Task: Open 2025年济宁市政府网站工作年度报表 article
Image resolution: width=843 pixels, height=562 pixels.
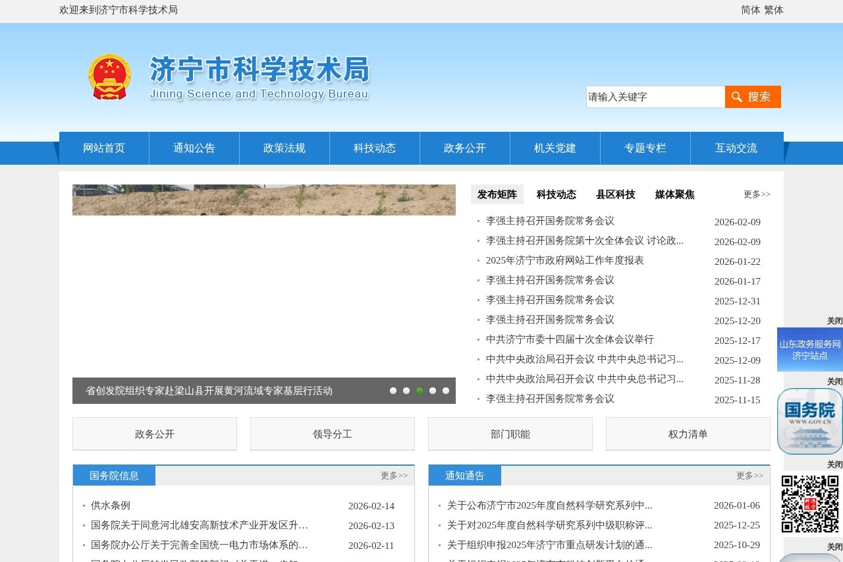Action: [x=565, y=260]
